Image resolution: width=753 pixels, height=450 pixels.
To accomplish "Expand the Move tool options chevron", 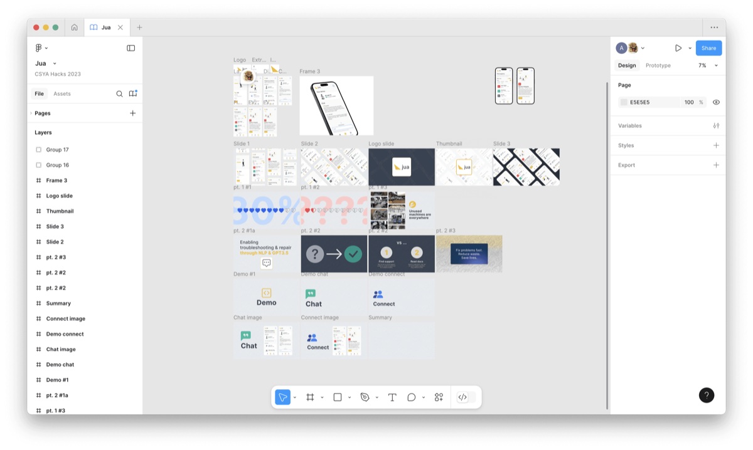I will pyautogui.click(x=294, y=397).
